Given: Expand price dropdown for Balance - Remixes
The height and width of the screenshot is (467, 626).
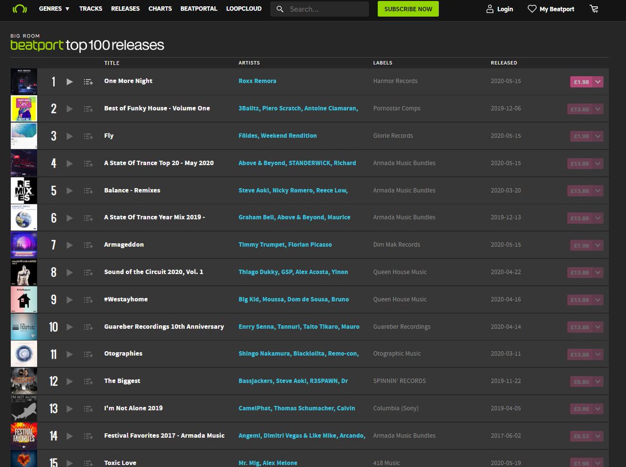Looking at the screenshot, I should 598,191.
